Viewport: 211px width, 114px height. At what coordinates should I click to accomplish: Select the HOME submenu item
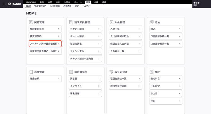click(28, 6)
